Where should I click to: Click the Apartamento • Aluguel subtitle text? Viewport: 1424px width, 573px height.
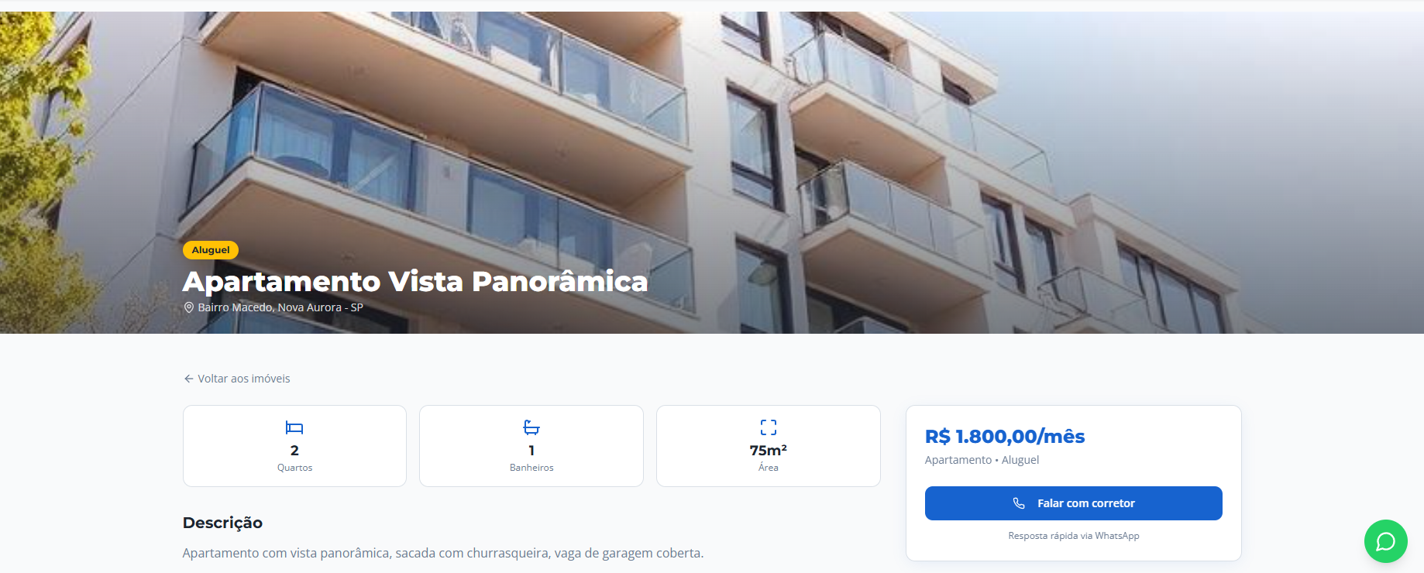tap(982, 460)
